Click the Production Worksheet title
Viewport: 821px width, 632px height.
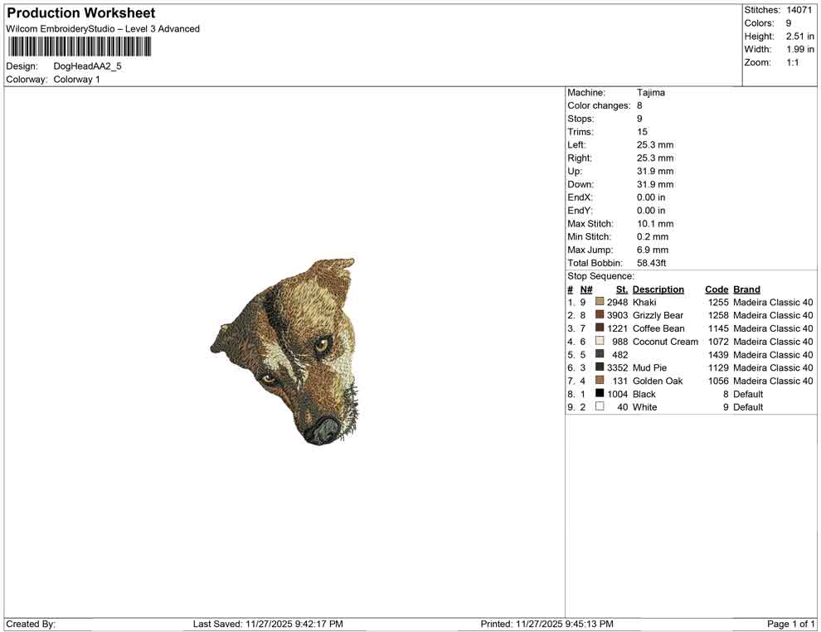pyautogui.click(x=80, y=13)
